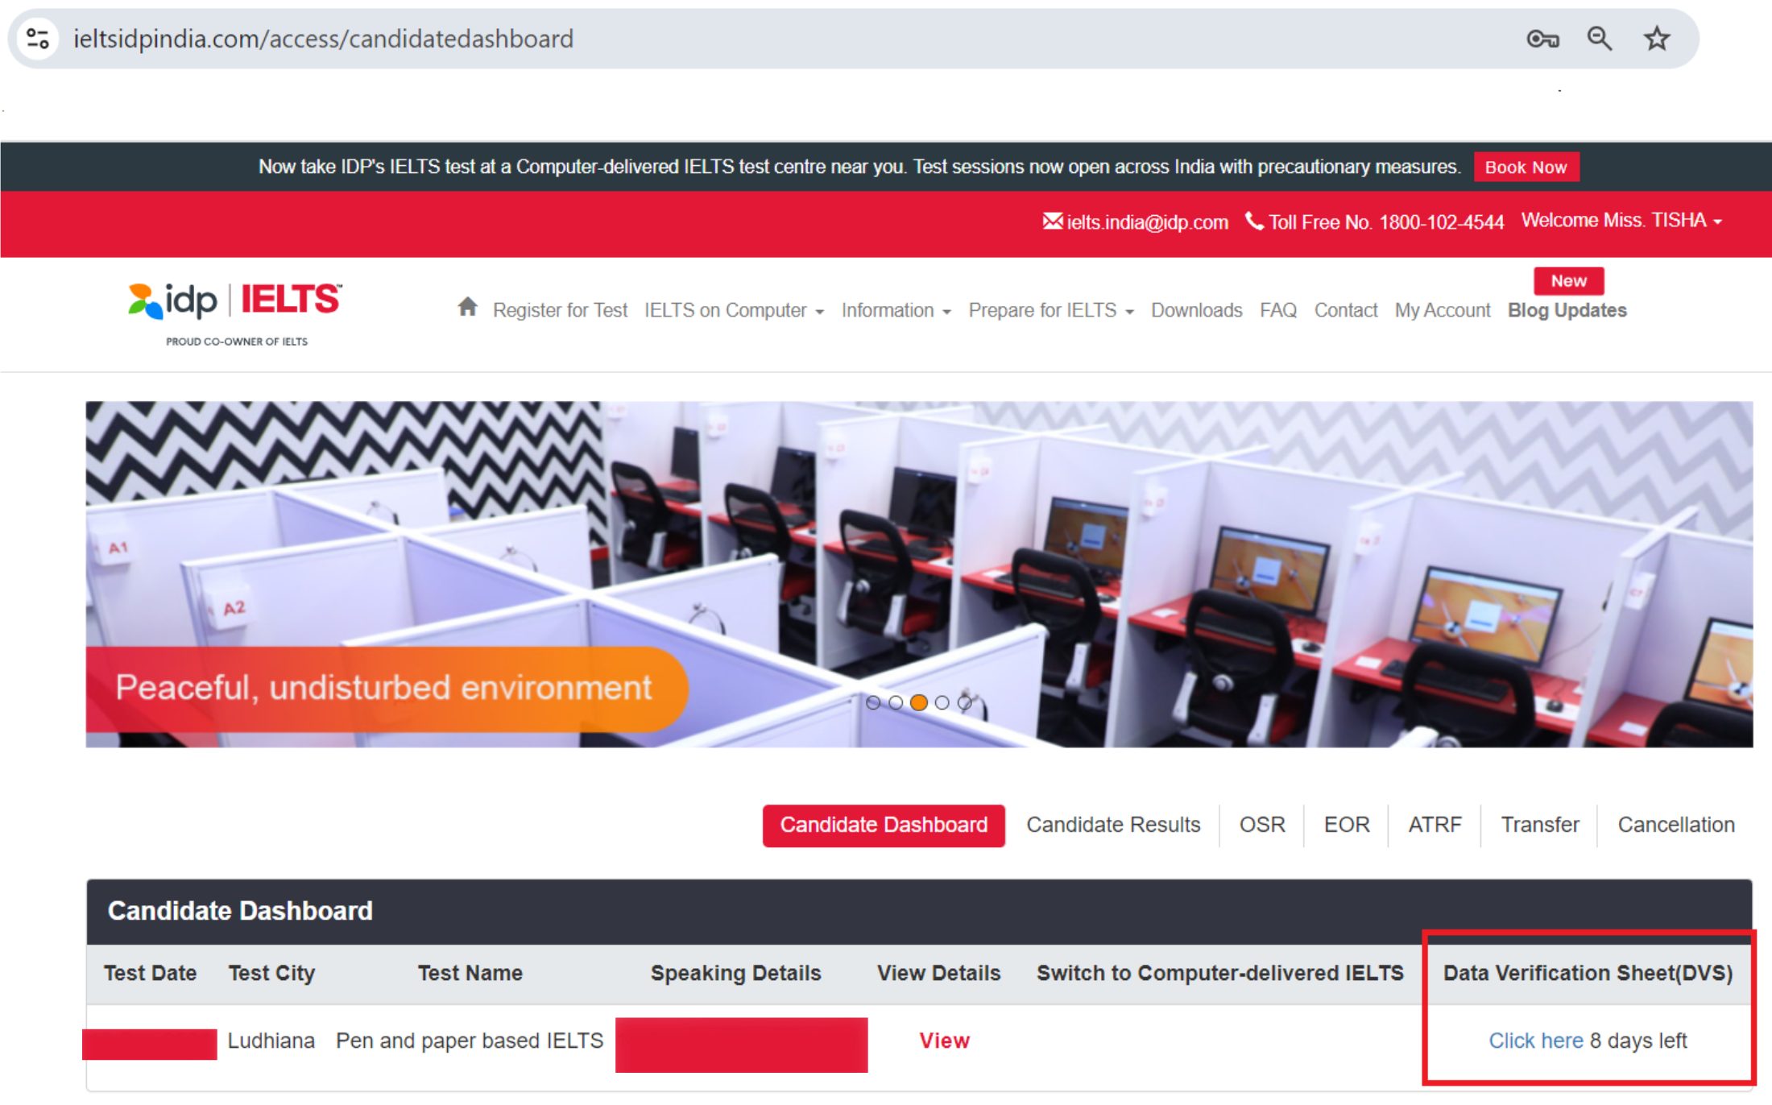Select the second carousel slide dot
Screen dimensions: 1772x1105
tap(895, 702)
